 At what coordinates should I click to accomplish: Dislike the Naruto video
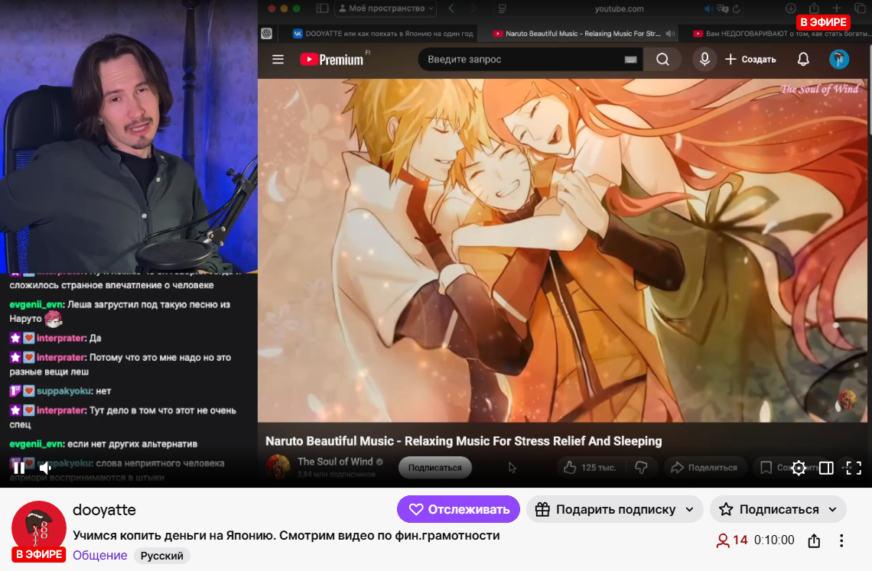pyautogui.click(x=641, y=468)
